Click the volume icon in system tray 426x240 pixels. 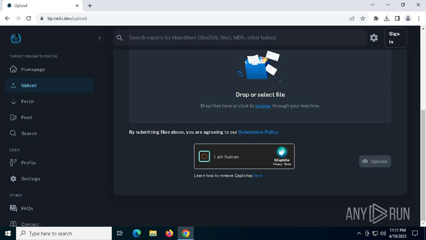coord(383,233)
